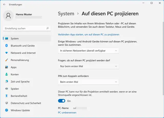This screenshot has height=118, width=164.
Task: Disable the power source projection toggle
Action: click(x=61, y=101)
